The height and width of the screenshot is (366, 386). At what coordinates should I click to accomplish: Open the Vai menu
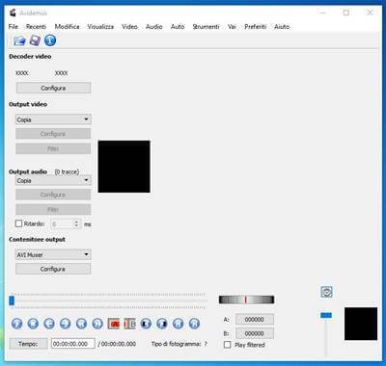click(x=232, y=27)
